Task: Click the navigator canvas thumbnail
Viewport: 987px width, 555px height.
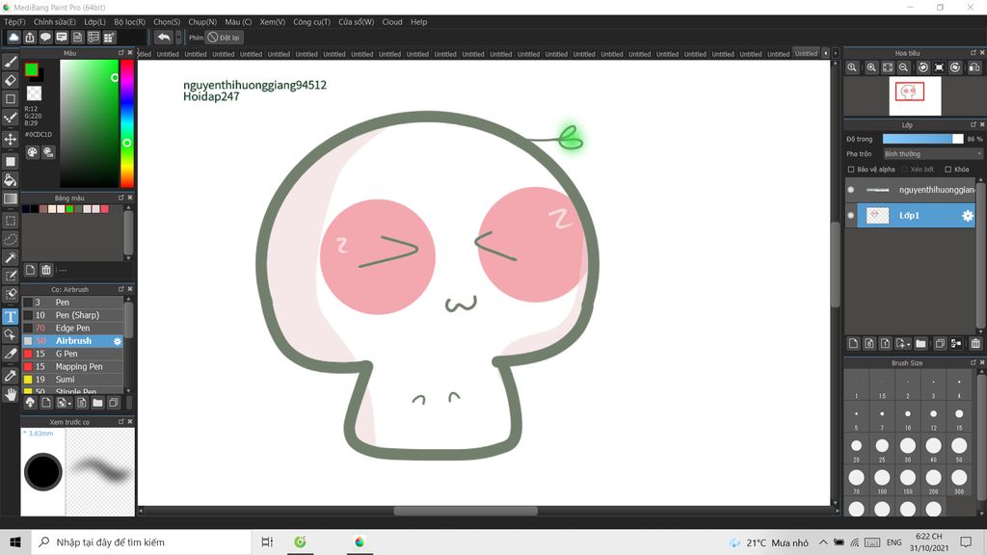Action: 915,95
